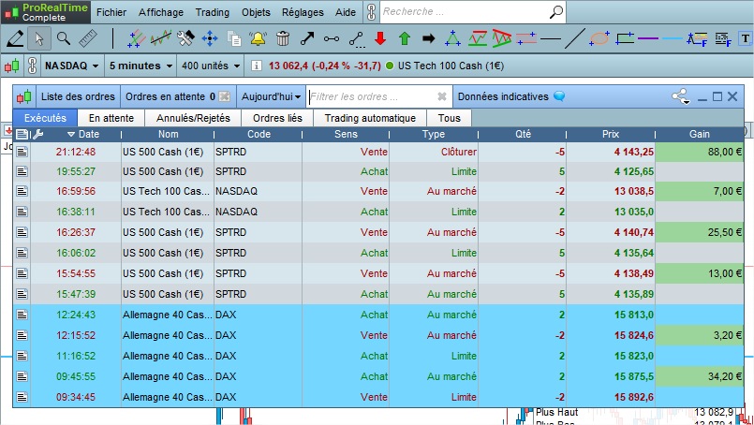Open the Objets menu
754x425 pixels.
tap(256, 12)
